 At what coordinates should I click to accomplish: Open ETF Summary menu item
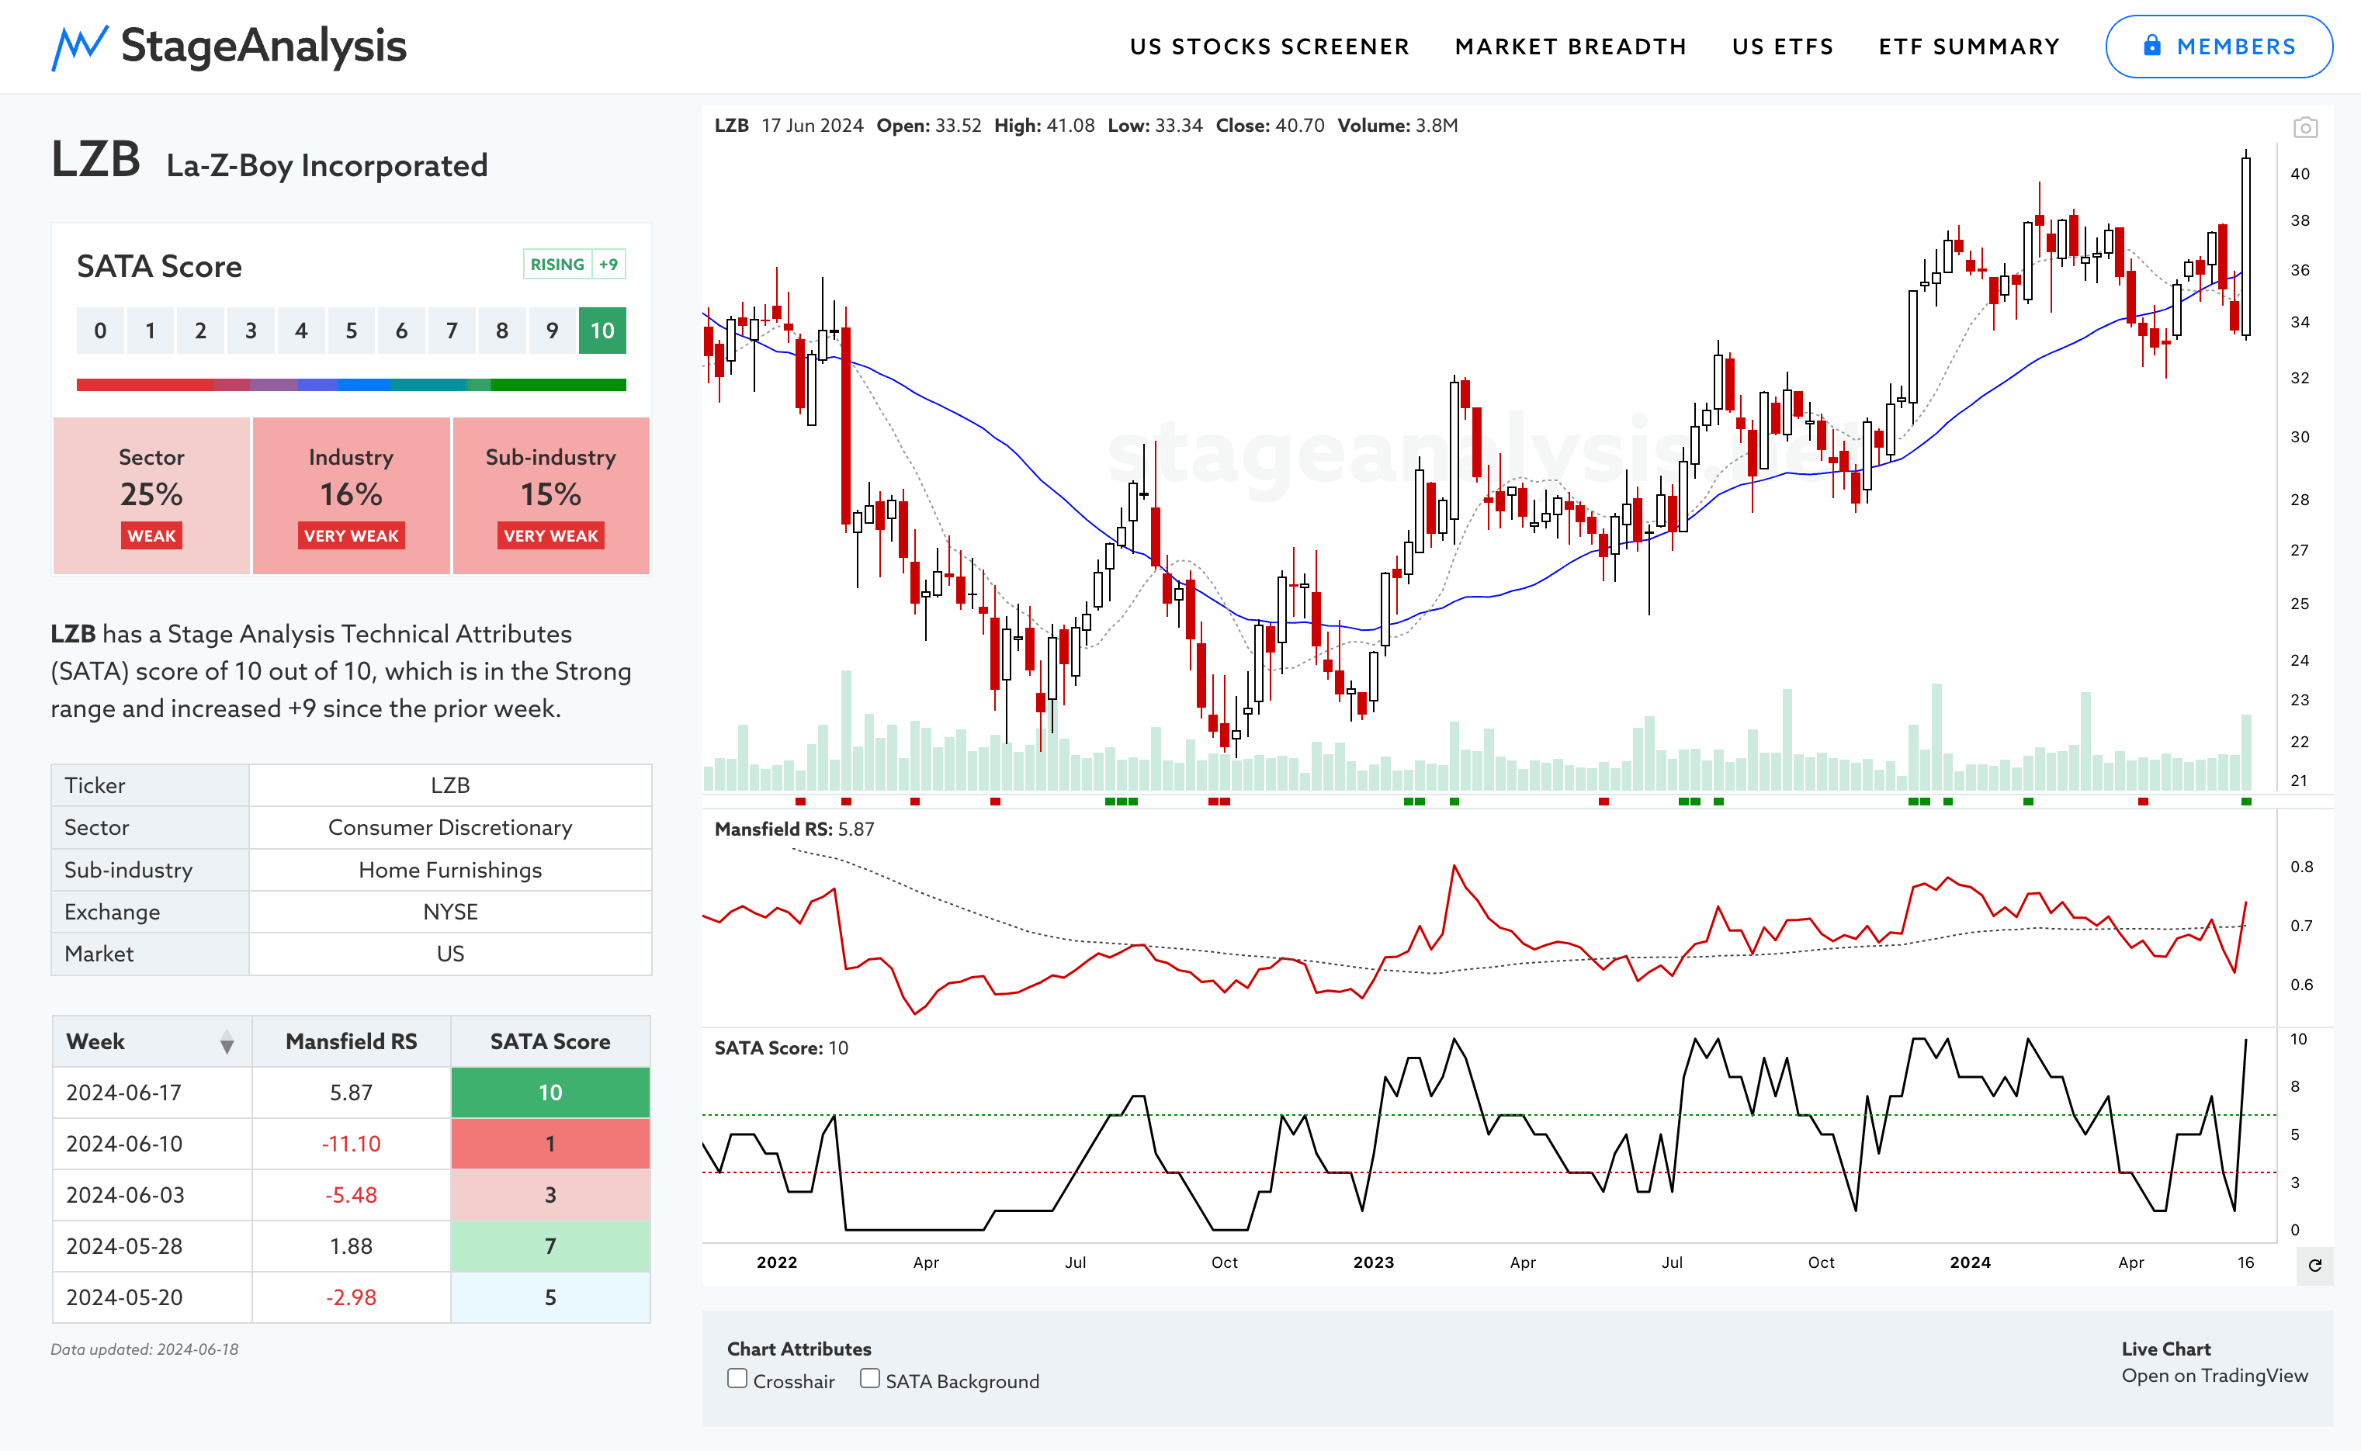1968,47
